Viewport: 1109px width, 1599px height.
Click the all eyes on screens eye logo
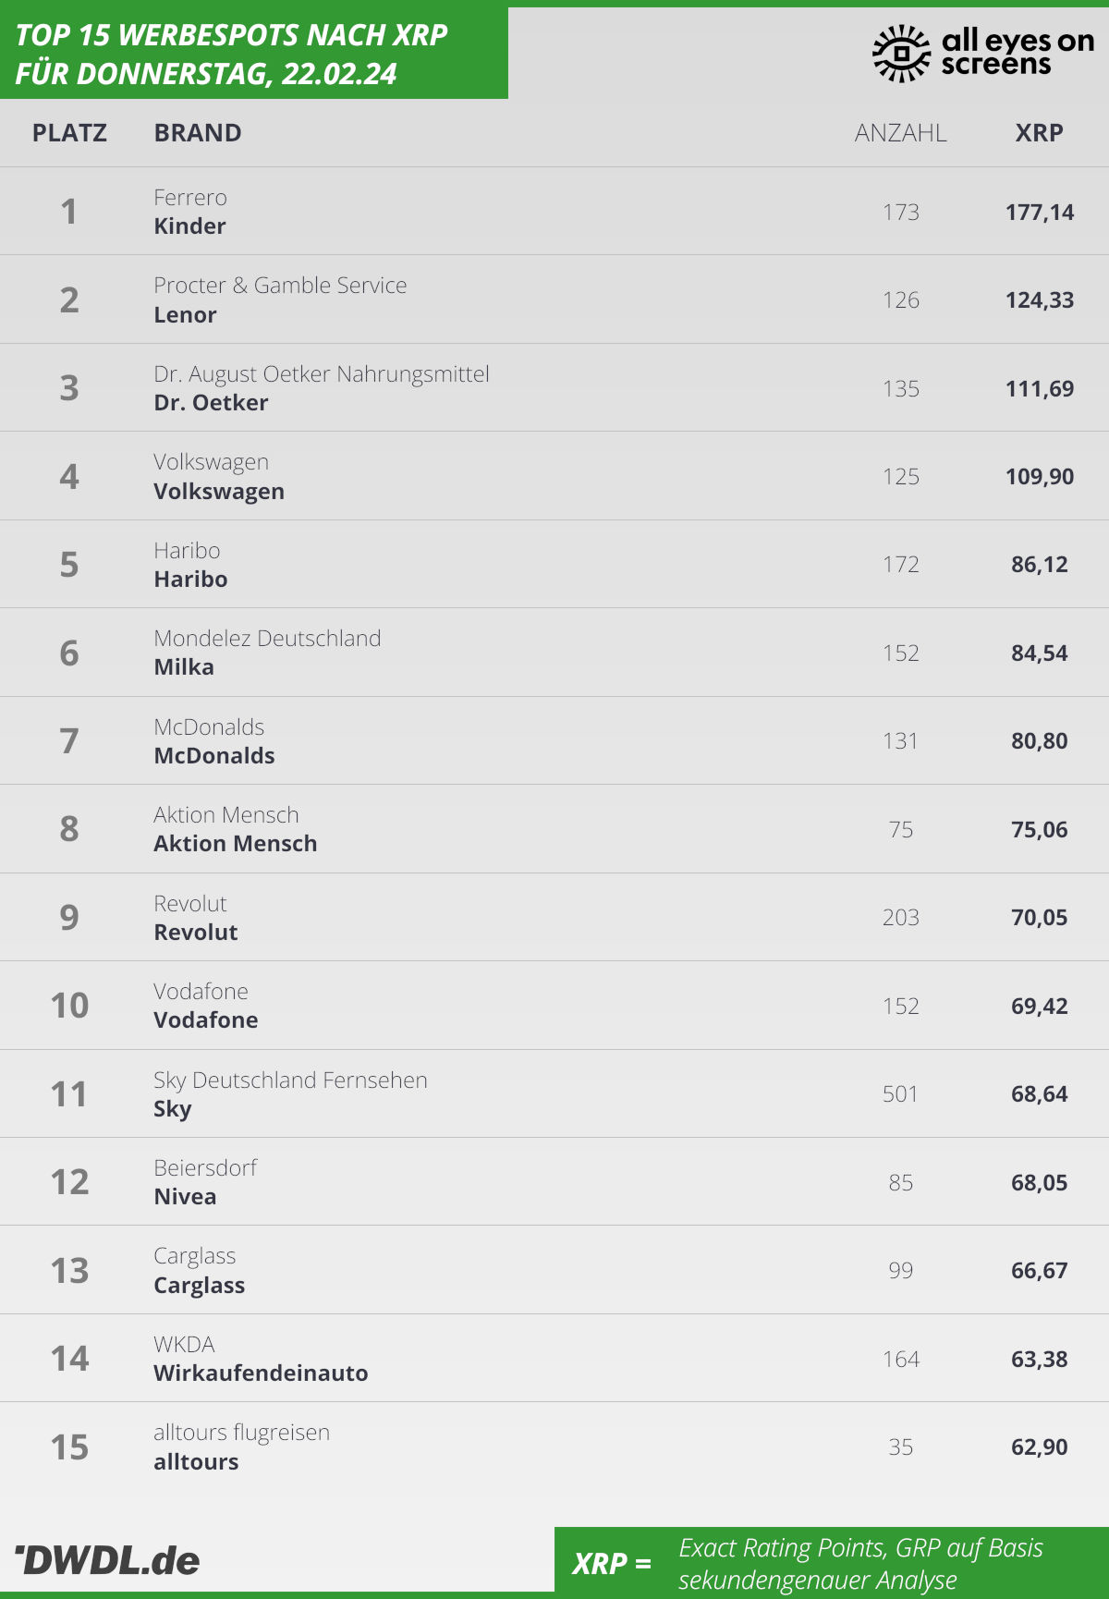(x=901, y=54)
